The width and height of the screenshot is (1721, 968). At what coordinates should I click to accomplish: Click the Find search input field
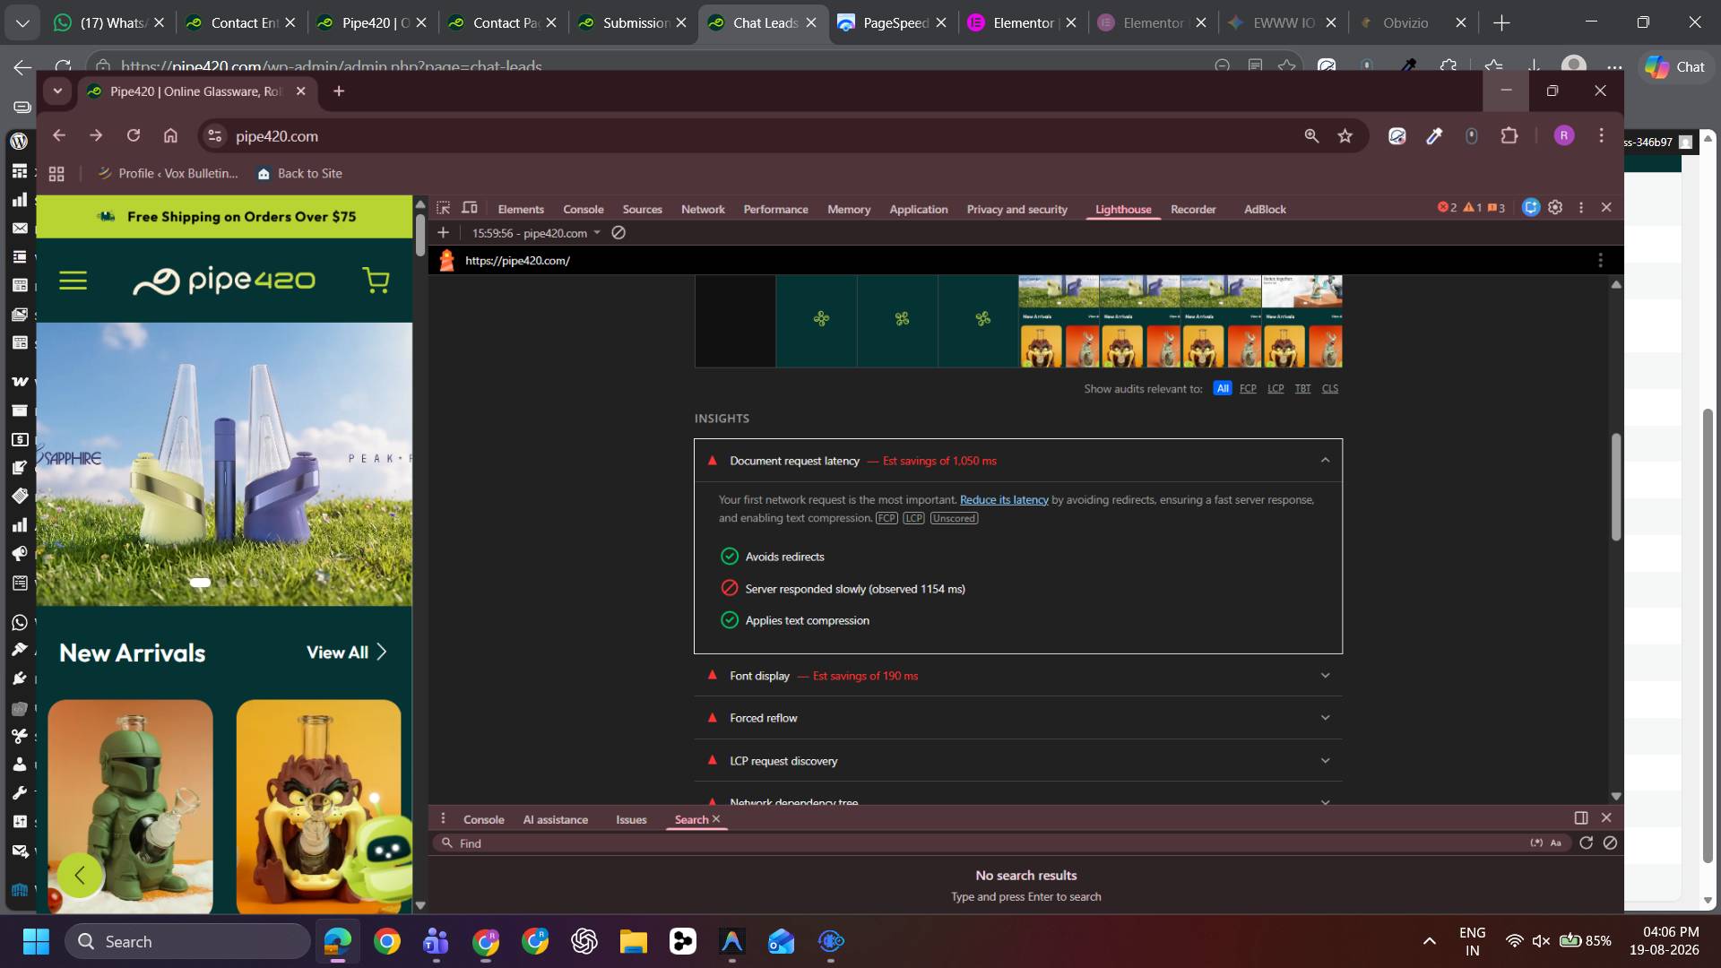coord(986,843)
